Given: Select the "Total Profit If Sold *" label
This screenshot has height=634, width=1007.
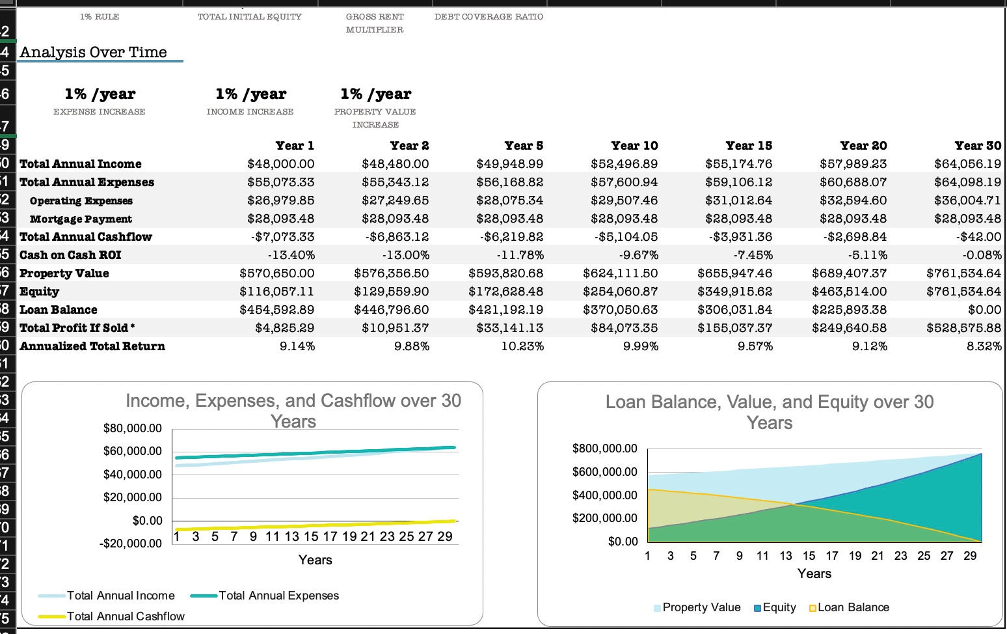Looking at the screenshot, I should tap(77, 327).
